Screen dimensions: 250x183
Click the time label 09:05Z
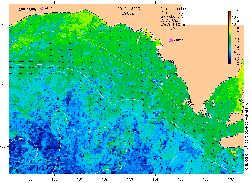click(x=128, y=13)
